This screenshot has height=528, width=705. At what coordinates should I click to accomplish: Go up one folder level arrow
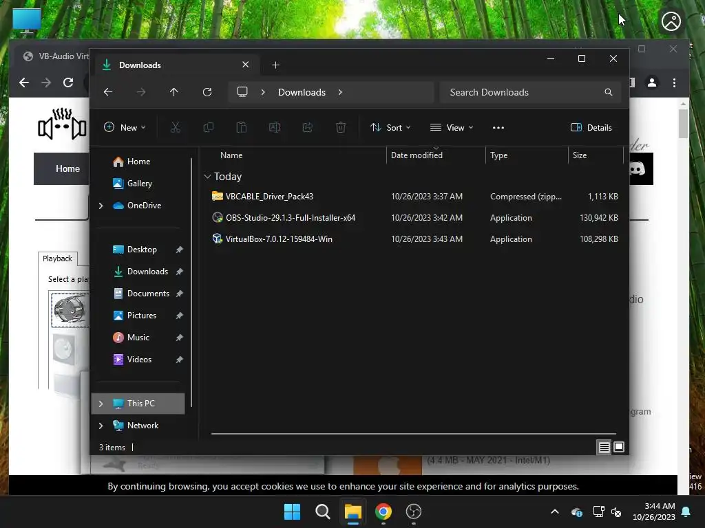[x=174, y=92]
